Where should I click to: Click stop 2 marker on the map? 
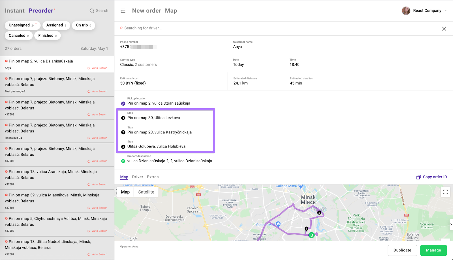(x=319, y=213)
